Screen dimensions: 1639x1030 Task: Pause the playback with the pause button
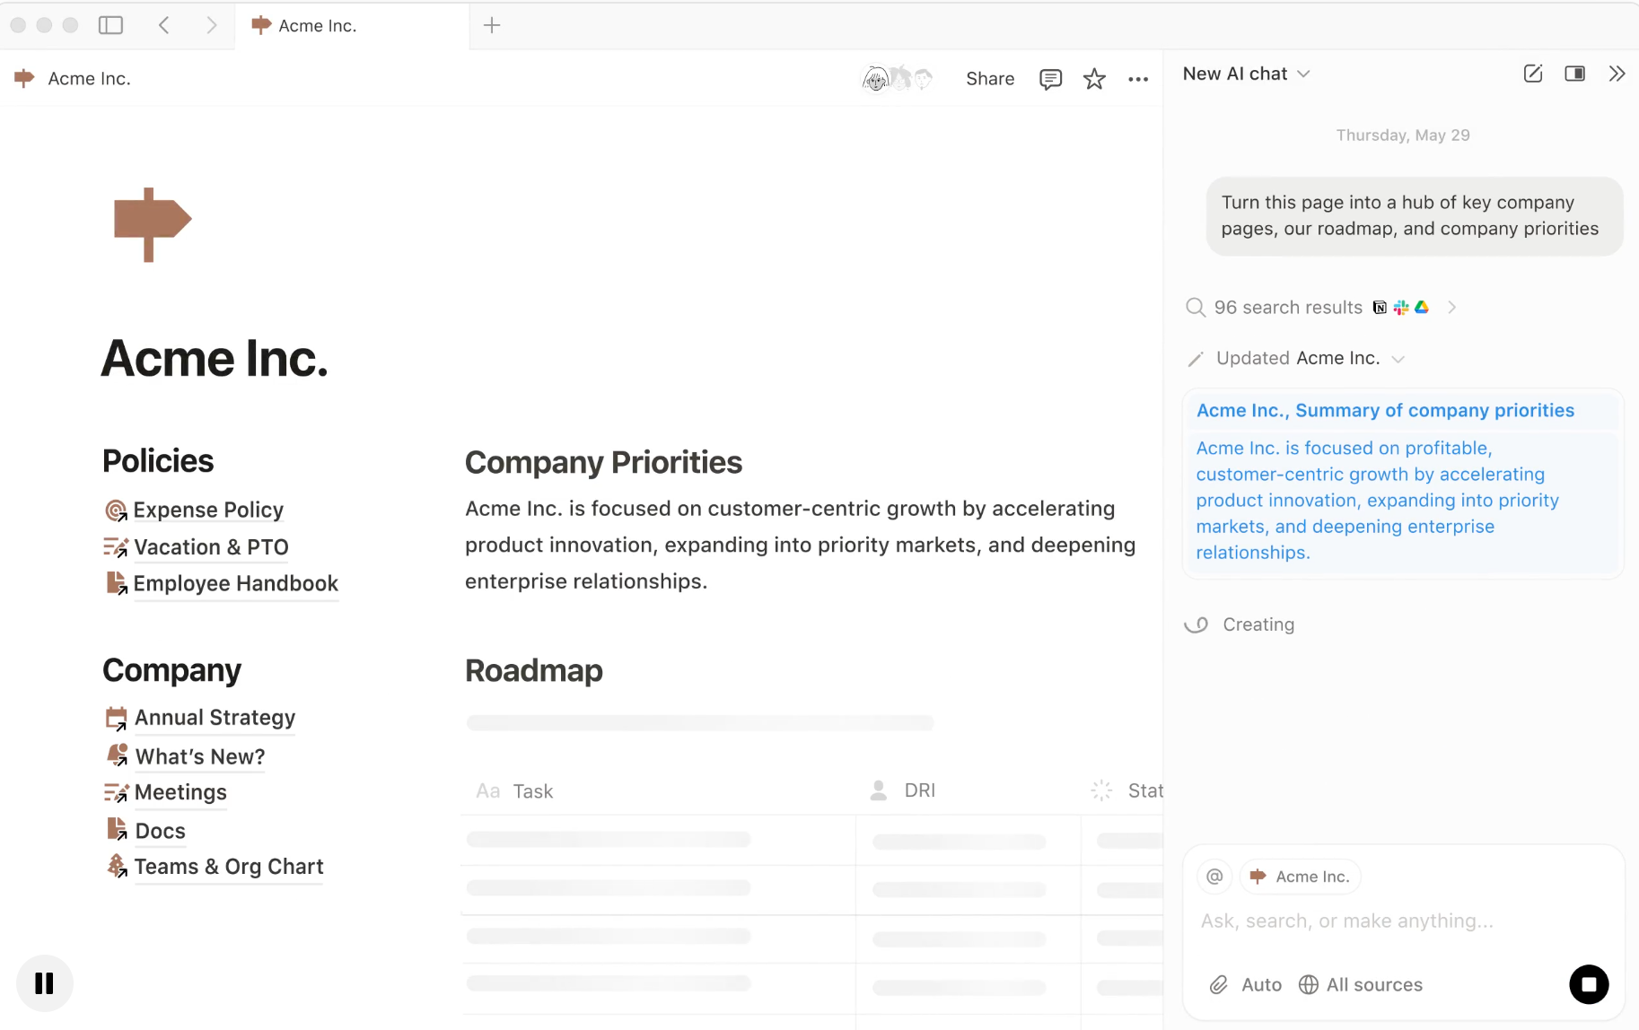44,983
